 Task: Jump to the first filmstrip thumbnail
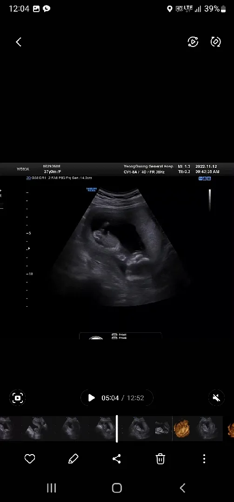pos(6,429)
